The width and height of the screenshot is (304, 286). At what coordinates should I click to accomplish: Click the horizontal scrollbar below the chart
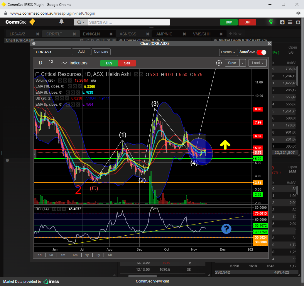click(143, 276)
